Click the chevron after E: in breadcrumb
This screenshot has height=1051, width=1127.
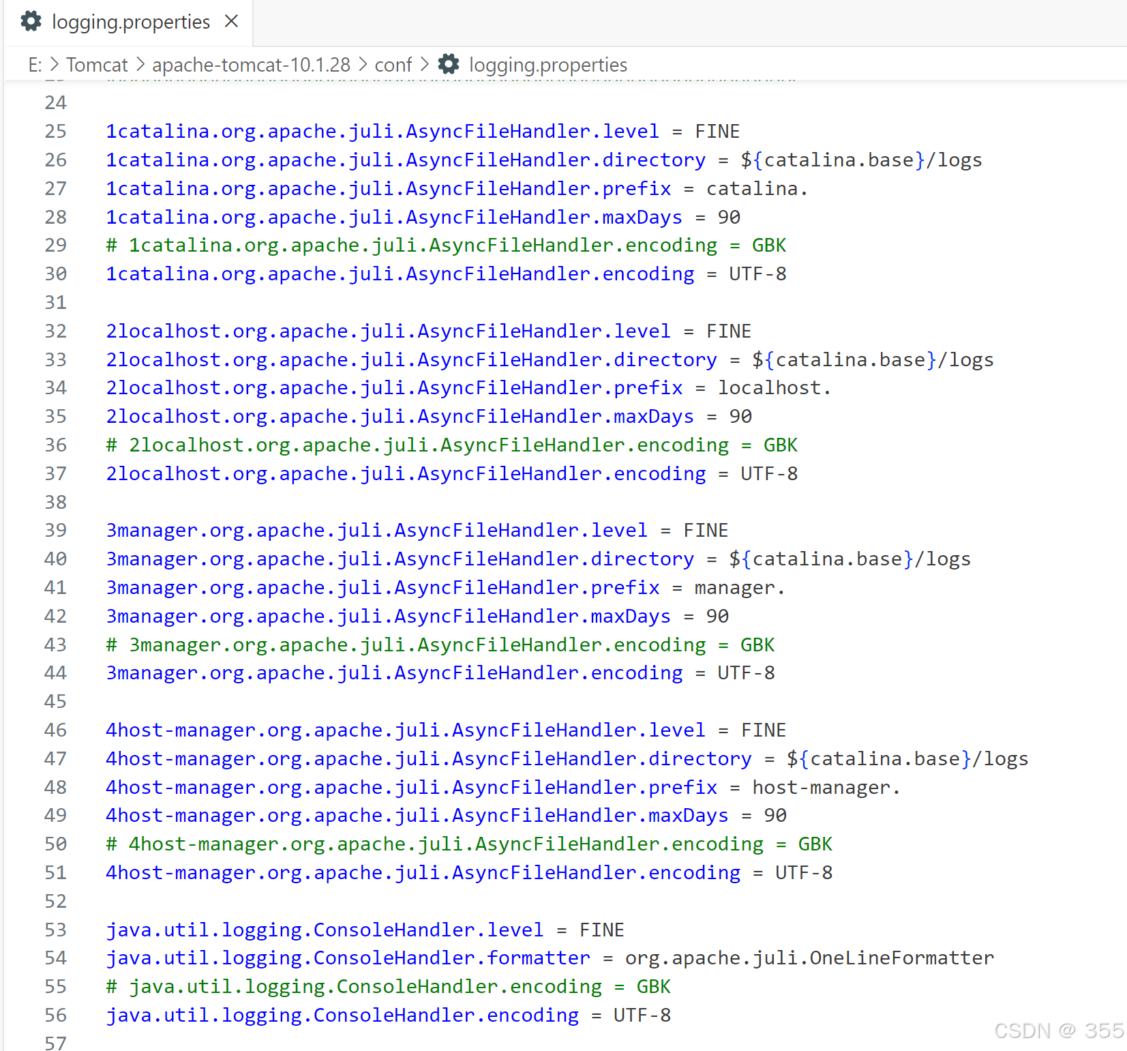tap(52, 64)
